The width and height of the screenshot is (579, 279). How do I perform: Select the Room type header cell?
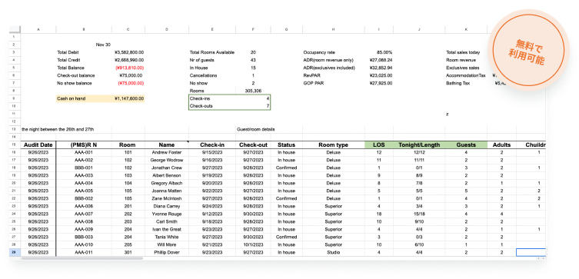(x=334, y=145)
